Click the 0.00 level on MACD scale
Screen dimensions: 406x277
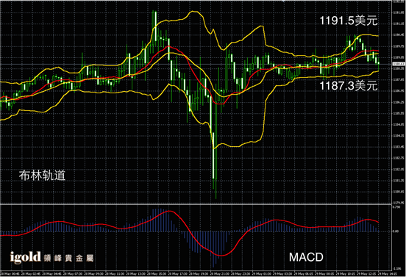click(x=396, y=231)
